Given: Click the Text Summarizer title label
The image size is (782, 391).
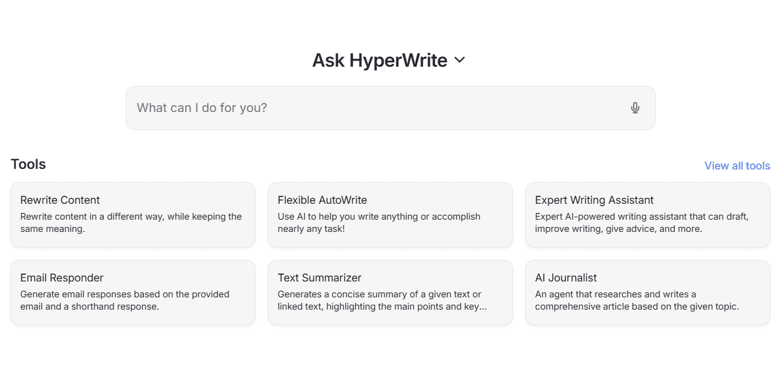Looking at the screenshot, I should [319, 278].
